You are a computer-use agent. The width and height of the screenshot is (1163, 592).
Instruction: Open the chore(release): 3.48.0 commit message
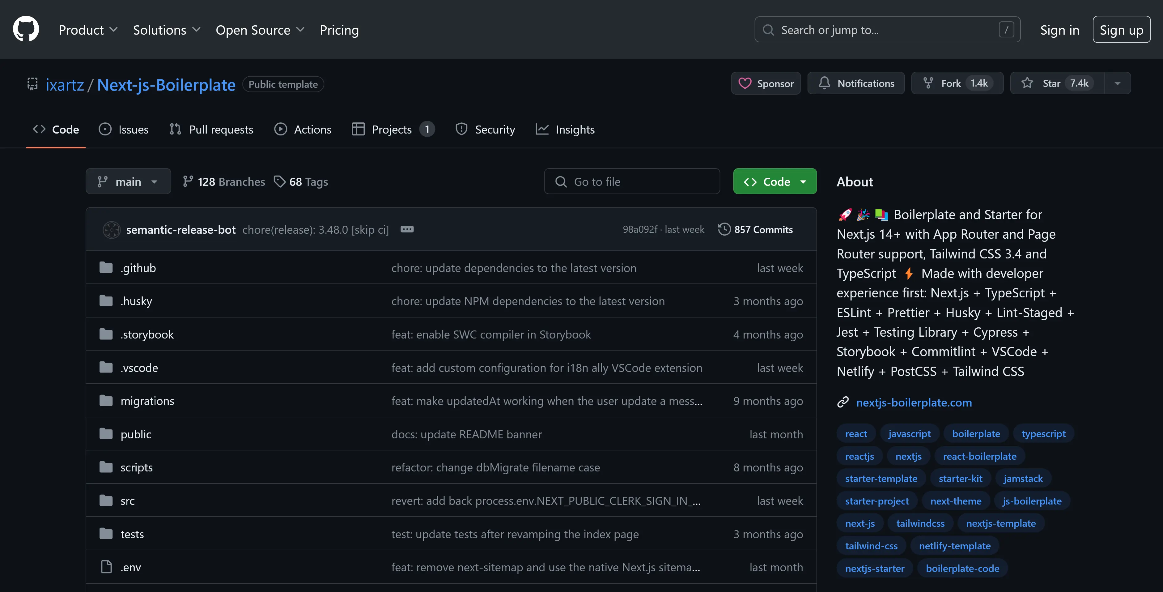pos(315,229)
